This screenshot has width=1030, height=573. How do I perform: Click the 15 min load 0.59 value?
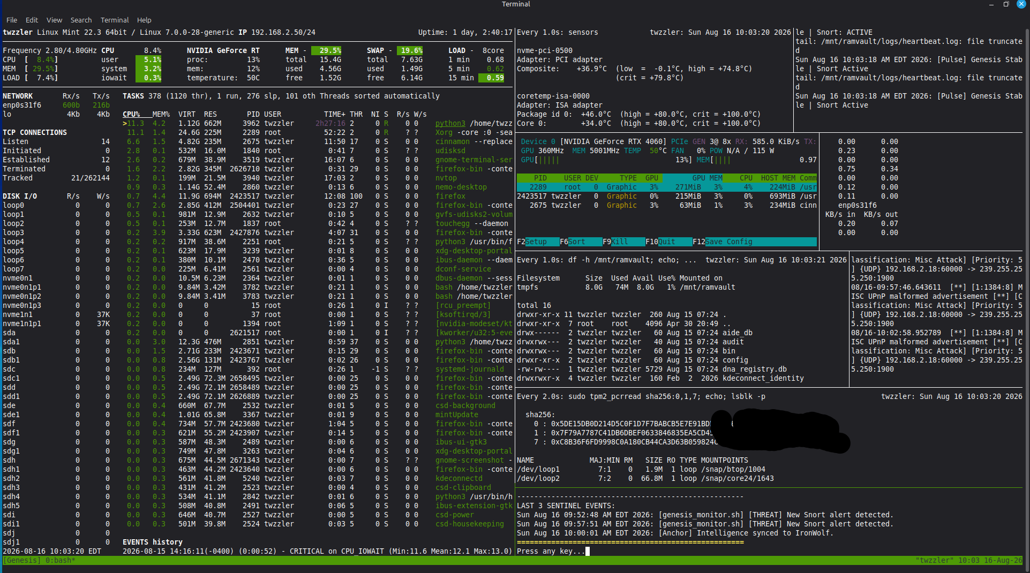click(x=491, y=78)
